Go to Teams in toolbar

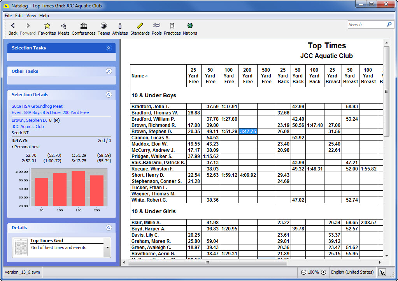103,26
